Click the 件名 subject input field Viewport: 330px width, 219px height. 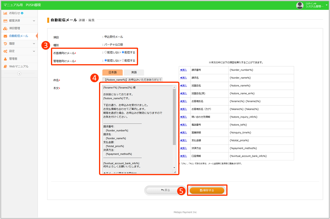133,80
